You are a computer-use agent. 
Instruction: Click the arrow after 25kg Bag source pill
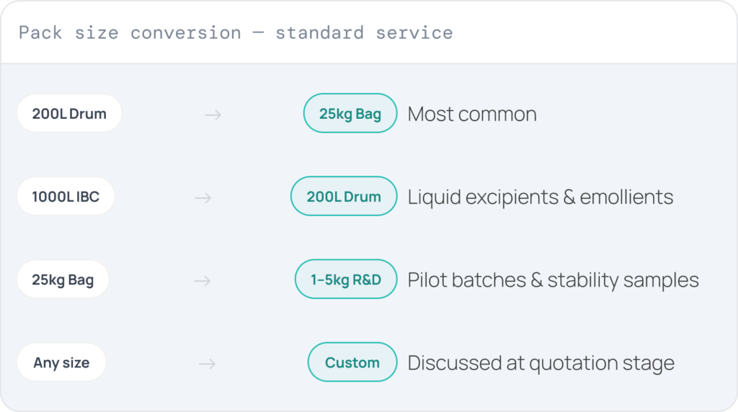[x=203, y=281]
